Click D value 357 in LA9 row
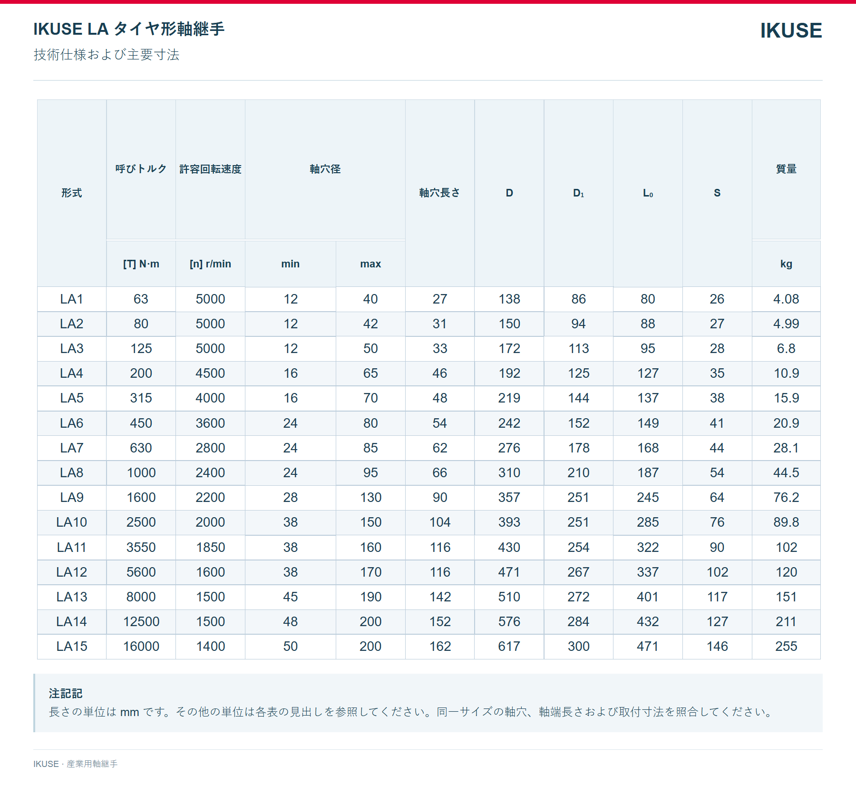 tap(509, 497)
